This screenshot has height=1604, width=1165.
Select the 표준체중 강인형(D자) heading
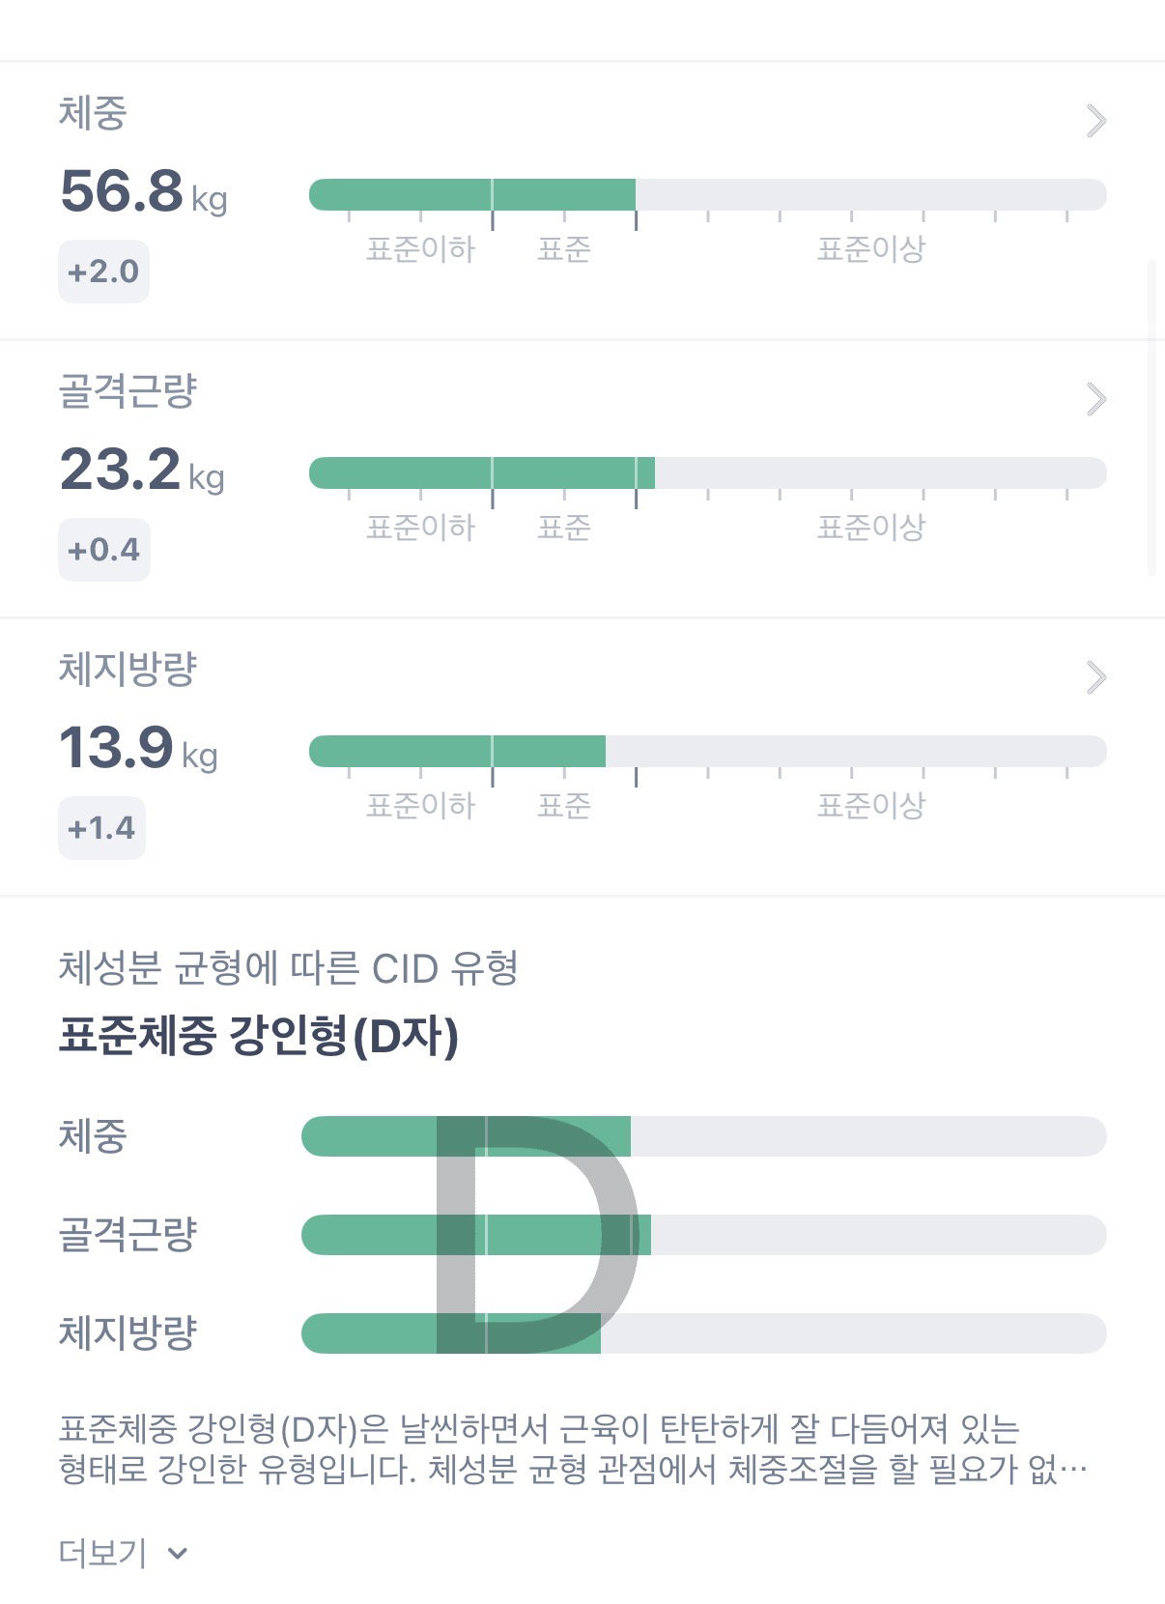259,1037
